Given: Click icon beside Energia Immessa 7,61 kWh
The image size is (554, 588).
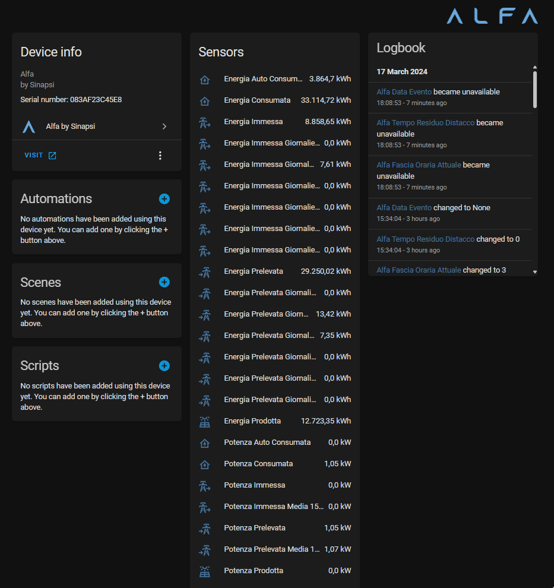Looking at the screenshot, I should coord(205,165).
